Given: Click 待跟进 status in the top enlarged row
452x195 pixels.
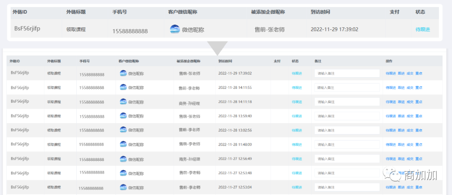Looking at the screenshot, I should pos(422,29).
